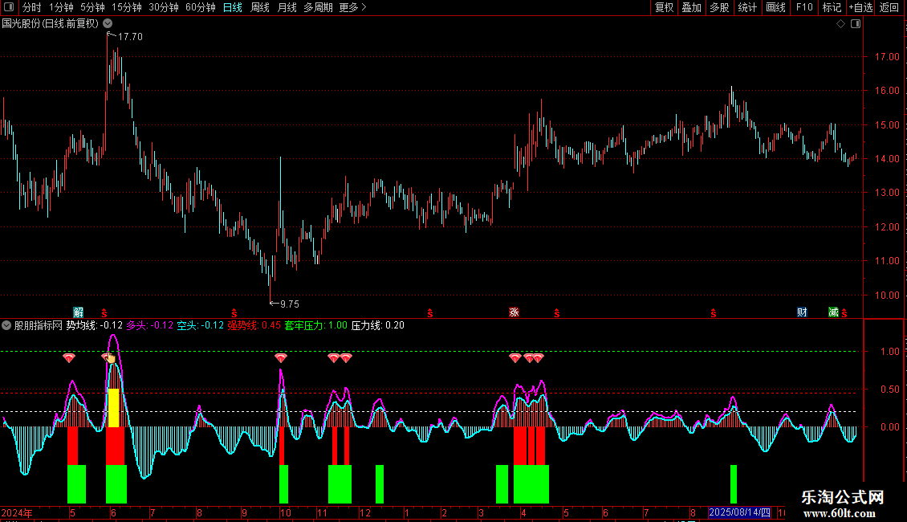Expand the 更多 period options
907x522 pixels.
[352, 7]
